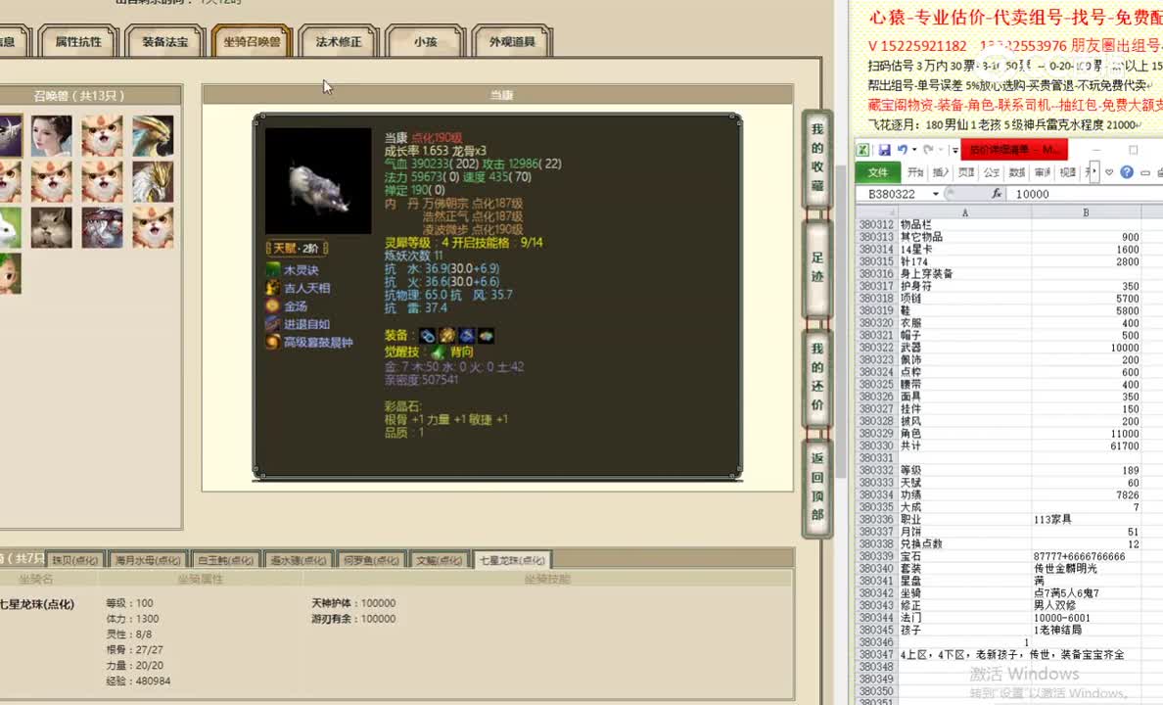Click the third equipment icon after 装备
This screenshot has width=1163, height=705.
pyautogui.click(x=467, y=336)
